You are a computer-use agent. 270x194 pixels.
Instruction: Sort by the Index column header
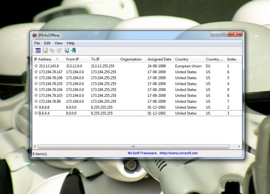click(233, 59)
